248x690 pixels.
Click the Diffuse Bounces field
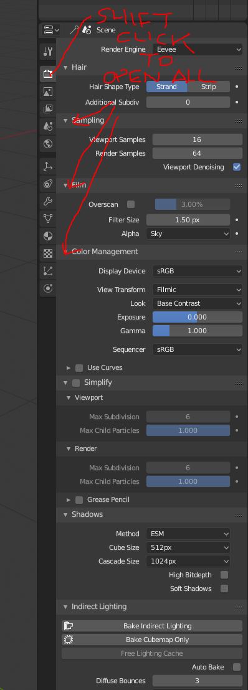point(198,681)
